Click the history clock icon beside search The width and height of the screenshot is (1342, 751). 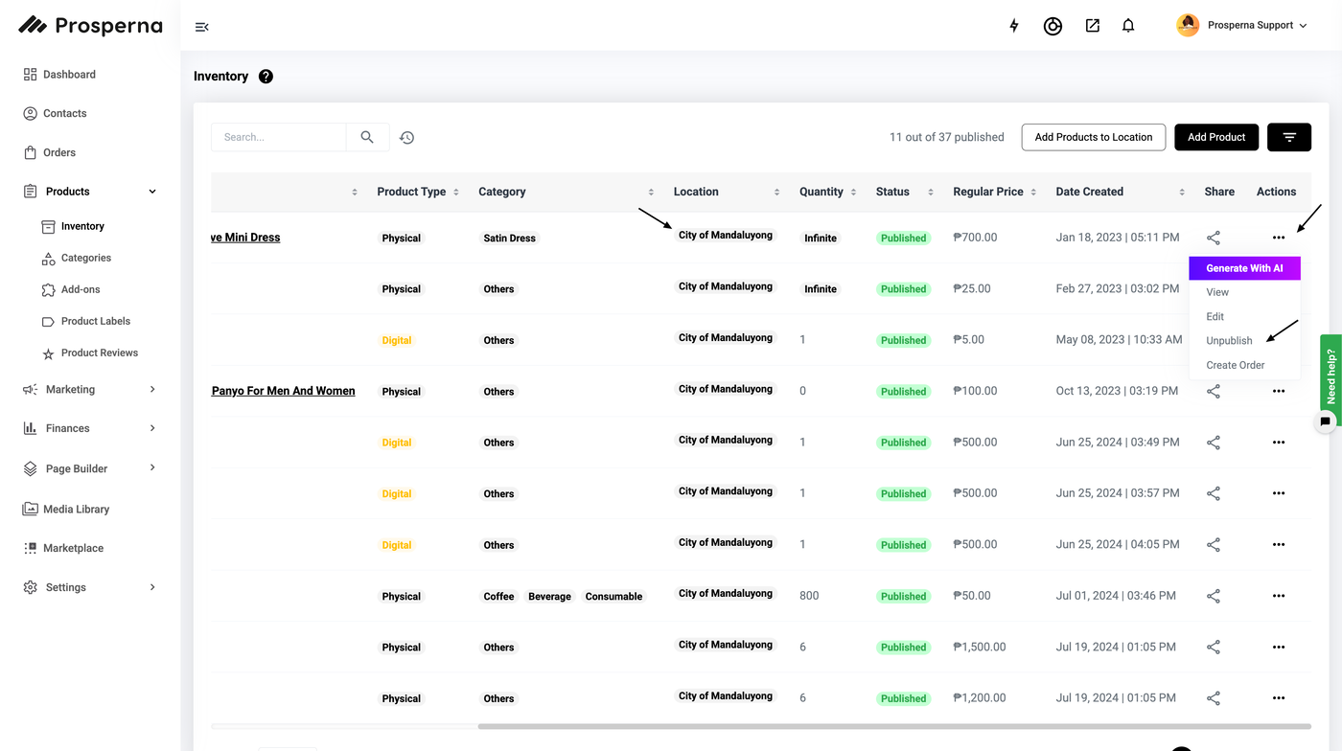(406, 138)
